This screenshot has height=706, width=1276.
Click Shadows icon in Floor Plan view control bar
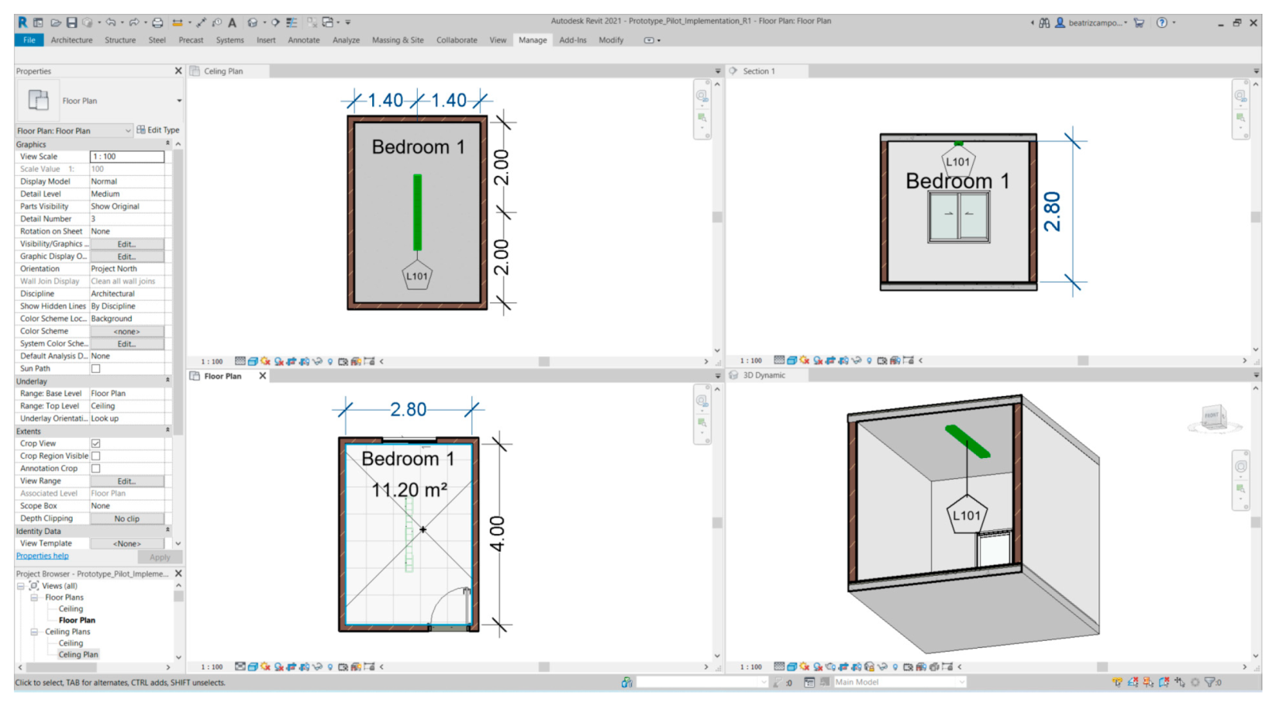(x=279, y=667)
